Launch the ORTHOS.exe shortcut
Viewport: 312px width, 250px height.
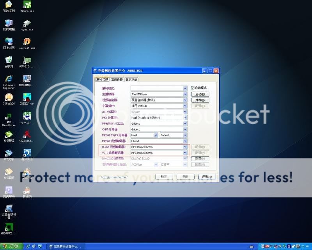point(27,98)
